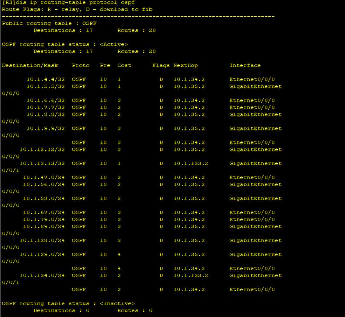The height and width of the screenshot is (317, 345).
Task: Click destination 10.1.8.8/32
Action: tap(46, 115)
